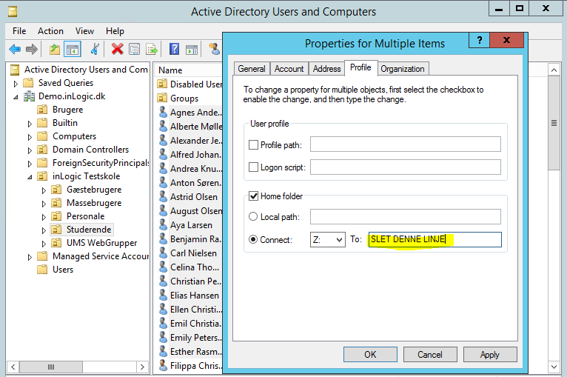The height and width of the screenshot is (377, 567).
Task: Select the Local path radio button
Action: pos(254,217)
